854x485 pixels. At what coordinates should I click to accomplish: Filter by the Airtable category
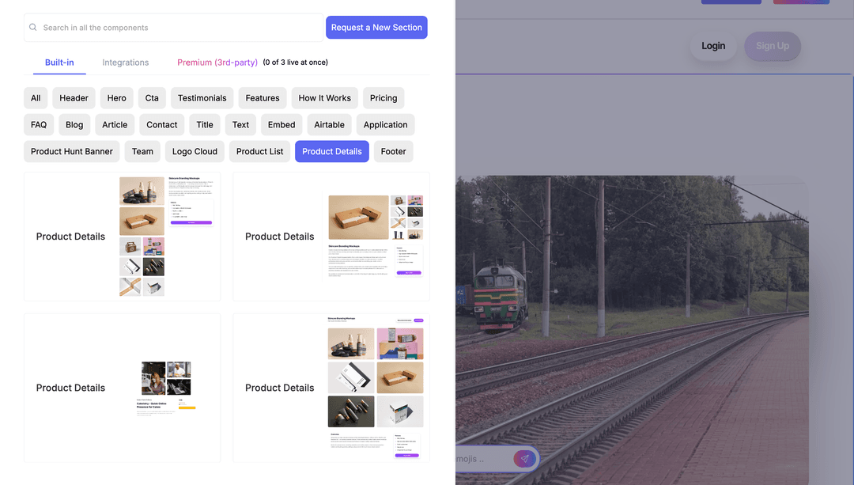[330, 125]
